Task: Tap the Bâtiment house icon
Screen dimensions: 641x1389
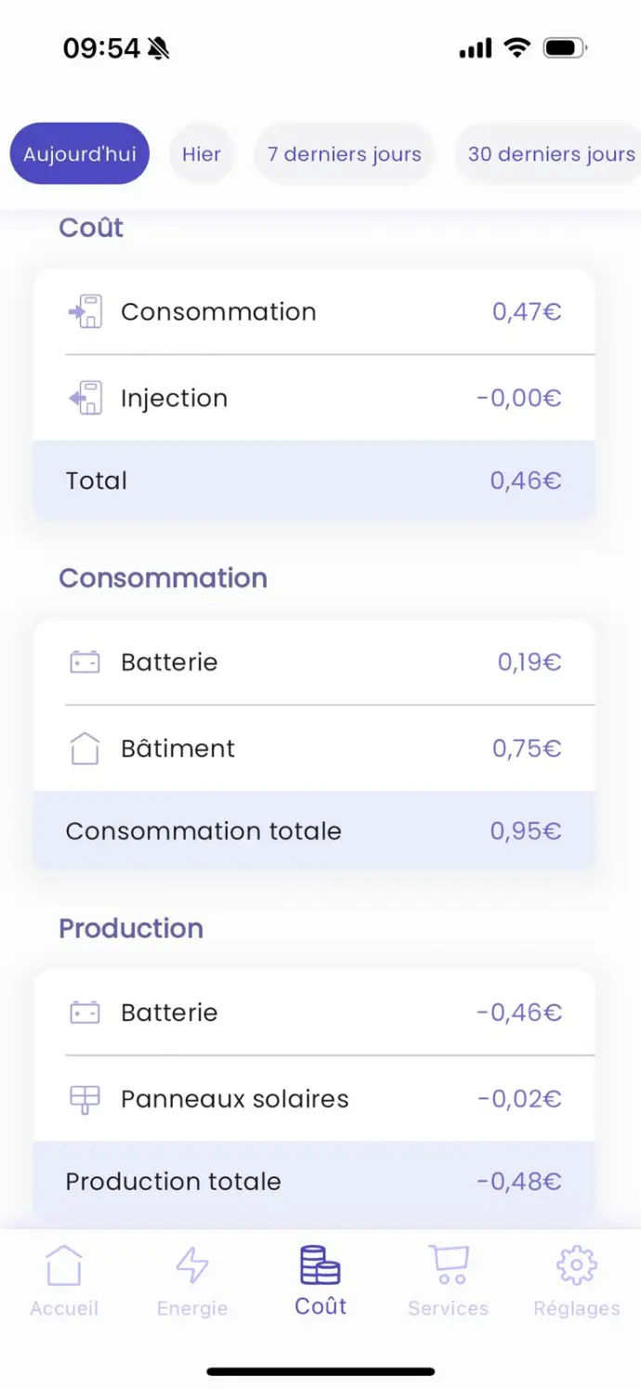Action: click(85, 748)
